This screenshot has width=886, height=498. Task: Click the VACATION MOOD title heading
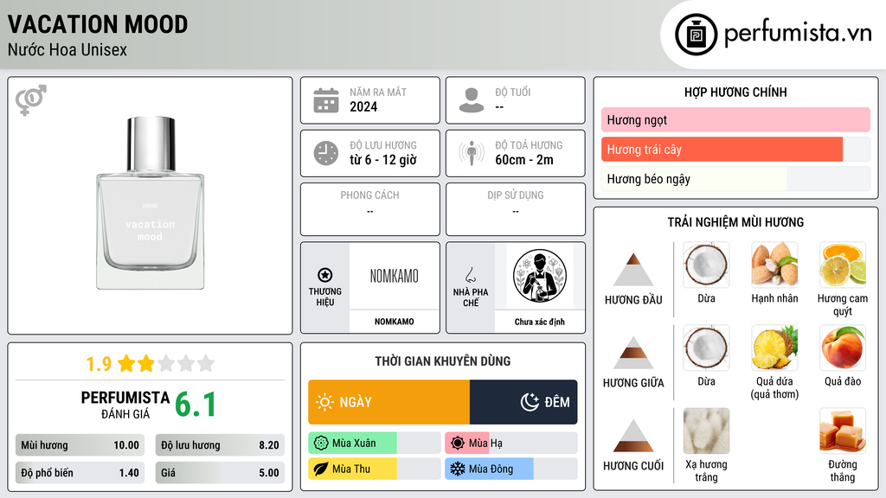pos(98,24)
